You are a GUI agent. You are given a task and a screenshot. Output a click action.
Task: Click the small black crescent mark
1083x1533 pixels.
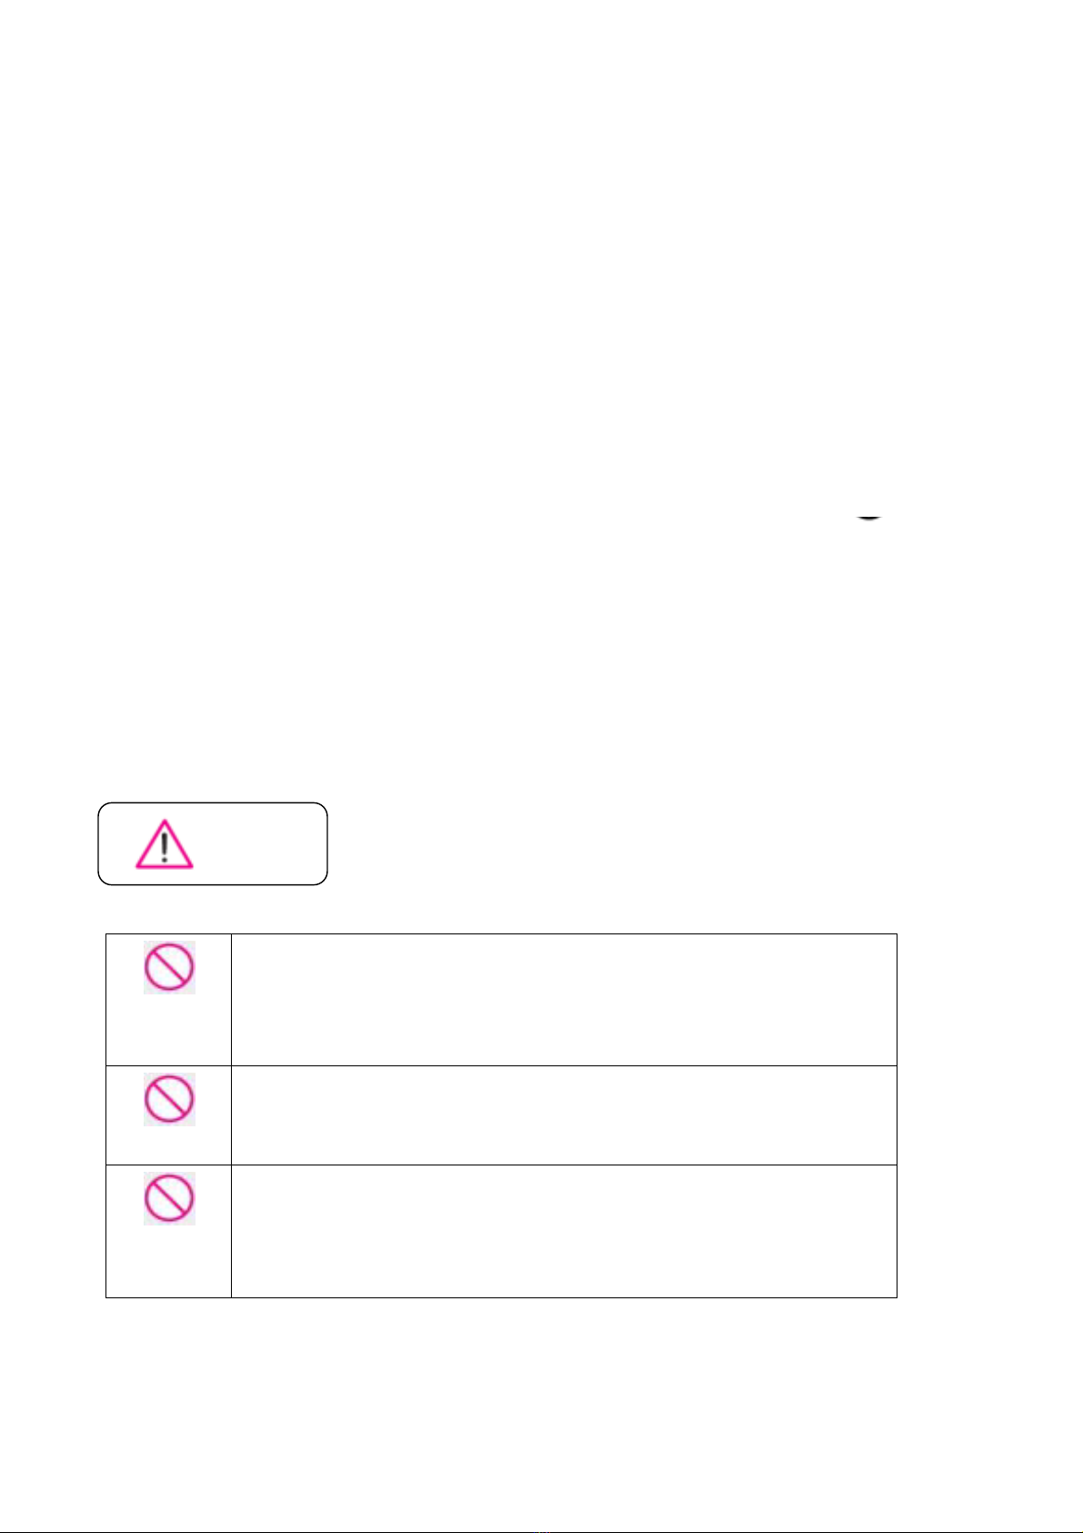coord(869,517)
